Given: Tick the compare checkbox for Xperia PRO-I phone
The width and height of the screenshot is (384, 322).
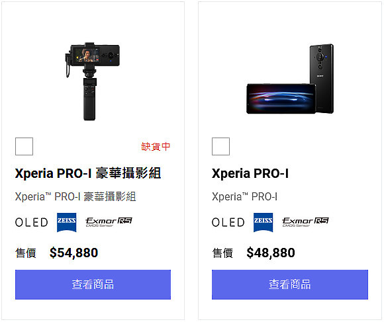Looking at the screenshot, I should (x=220, y=146).
